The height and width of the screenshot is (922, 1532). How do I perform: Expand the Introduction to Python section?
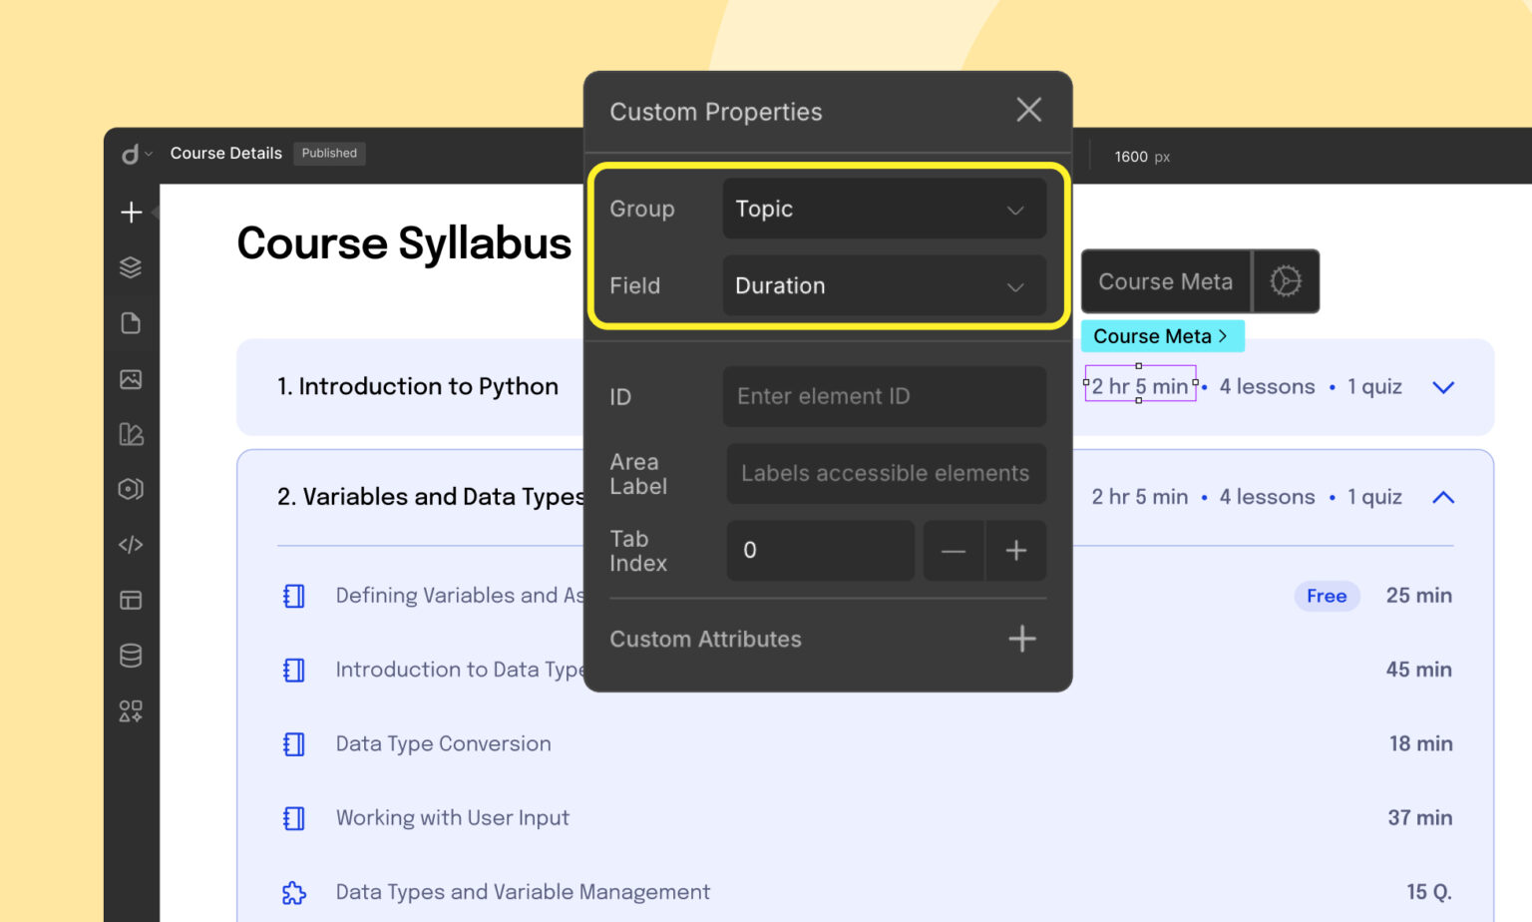pyautogui.click(x=1443, y=387)
